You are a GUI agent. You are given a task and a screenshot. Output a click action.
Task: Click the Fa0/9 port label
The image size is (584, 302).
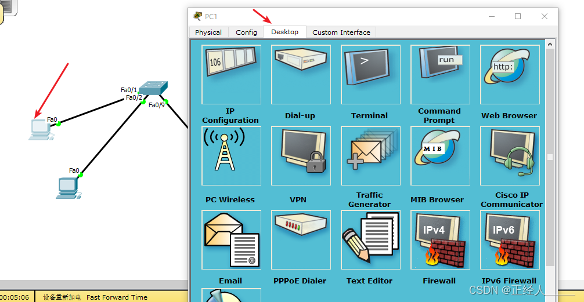(x=156, y=105)
